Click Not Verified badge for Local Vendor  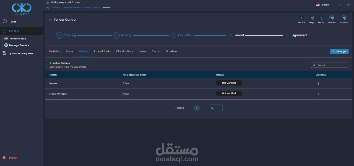click(229, 93)
